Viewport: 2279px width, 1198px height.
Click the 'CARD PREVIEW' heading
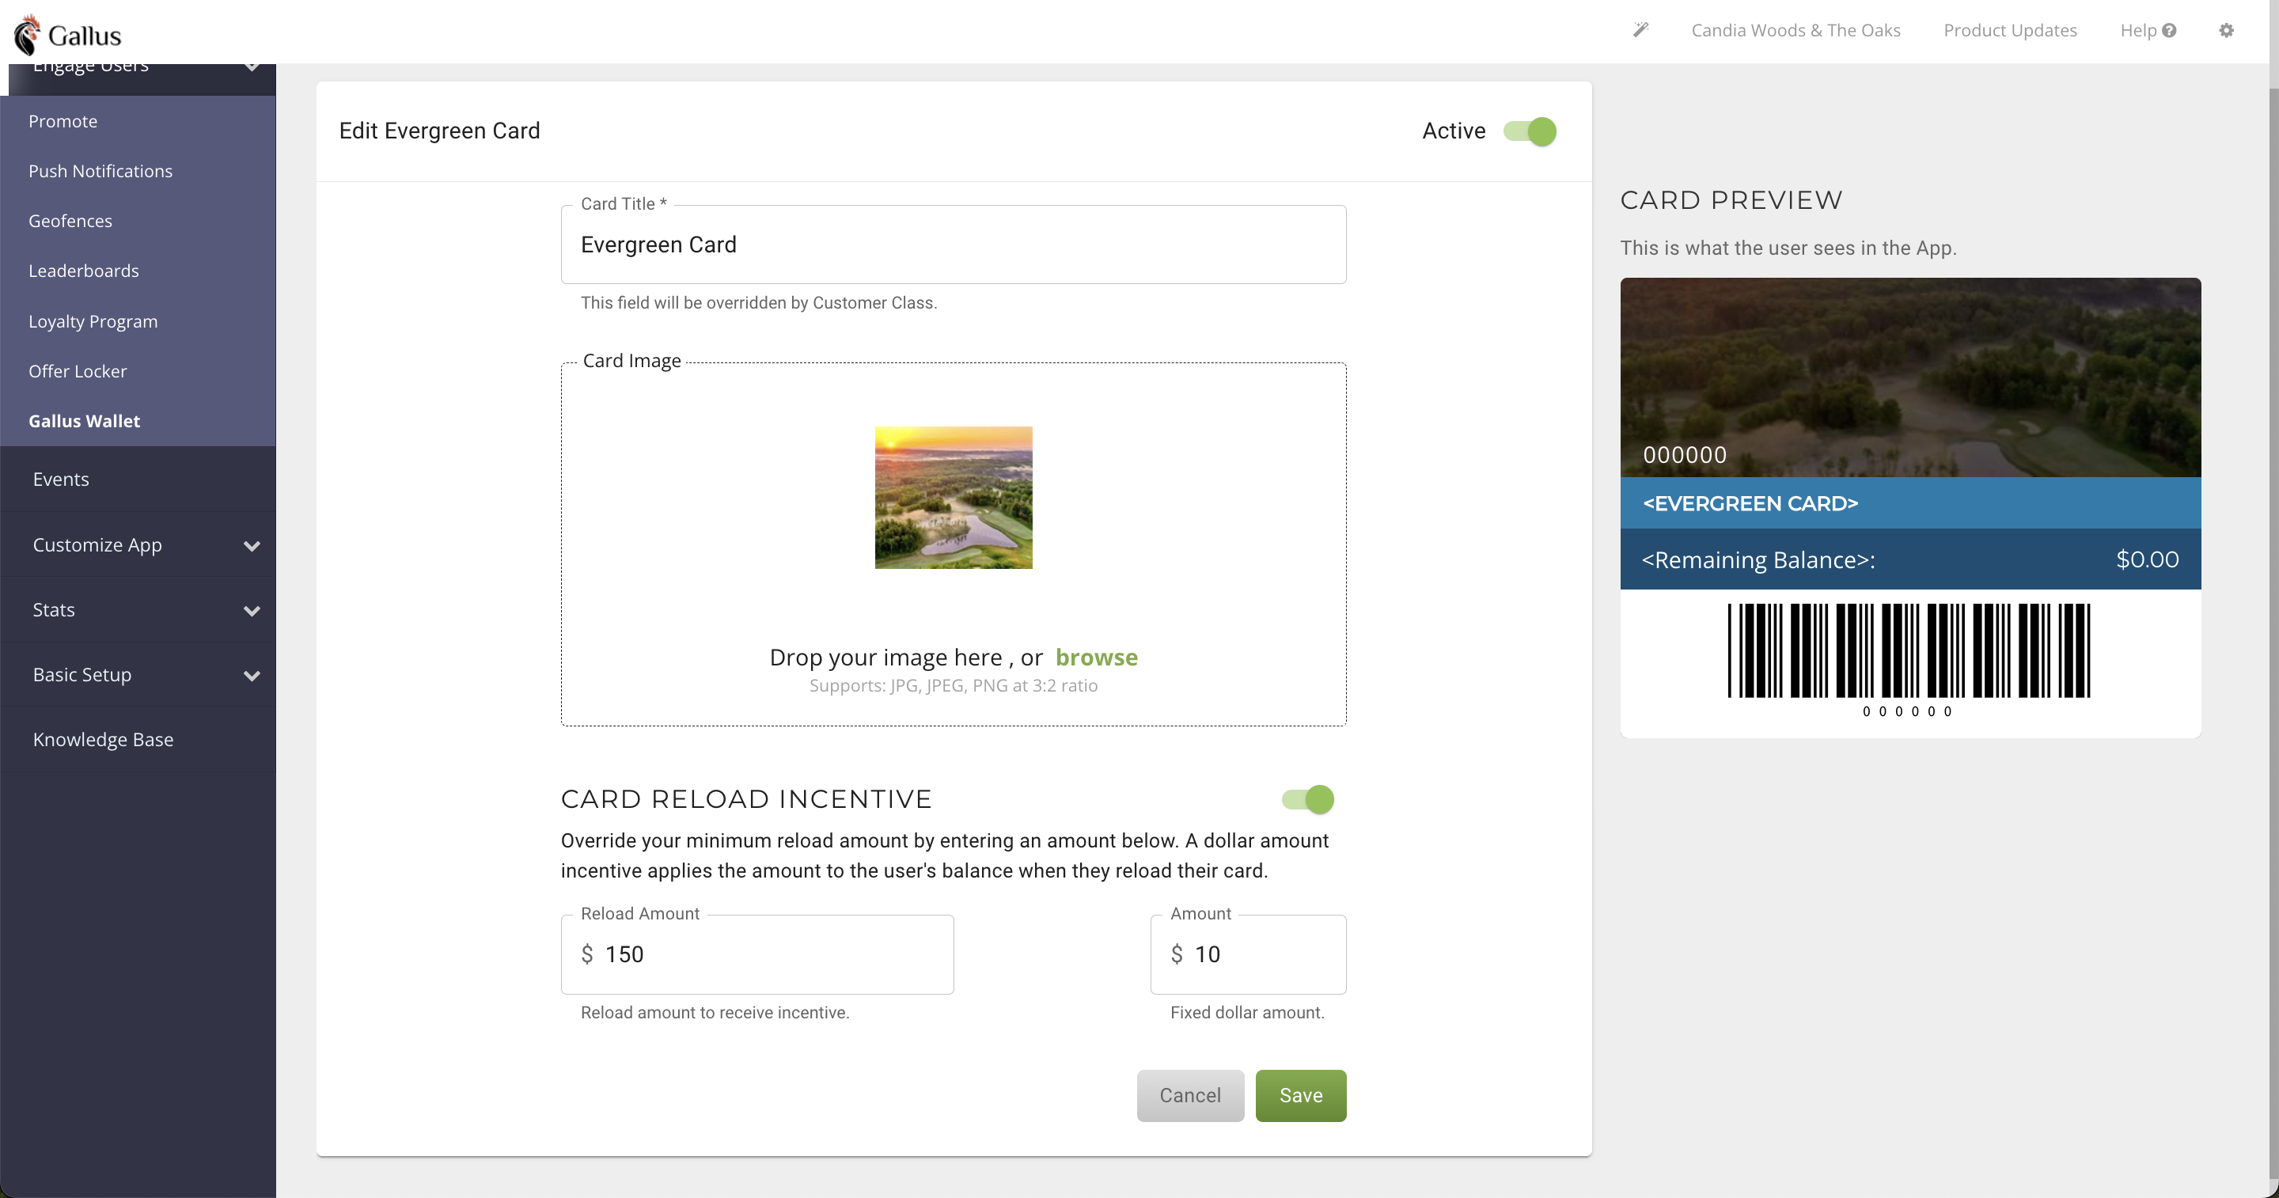[x=1731, y=200]
